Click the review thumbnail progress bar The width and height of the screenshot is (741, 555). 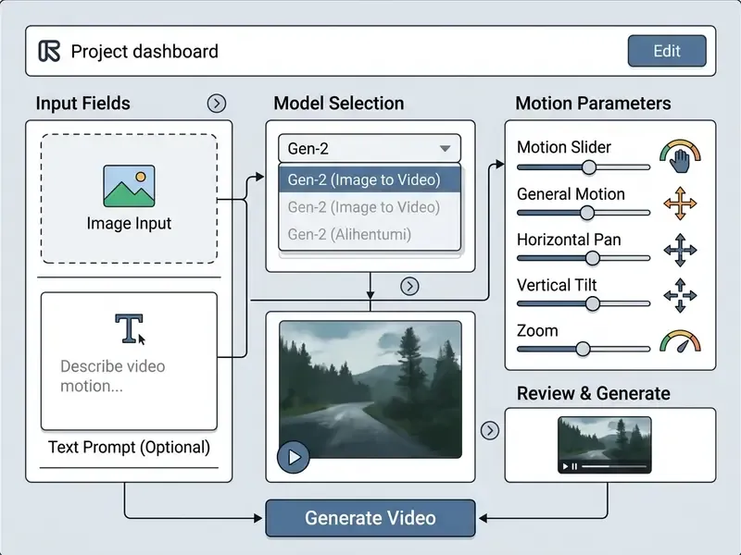click(x=614, y=466)
